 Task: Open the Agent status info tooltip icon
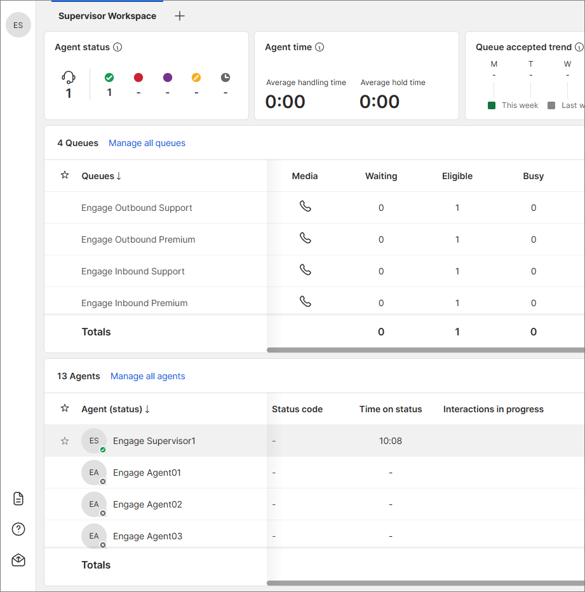pos(118,47)
